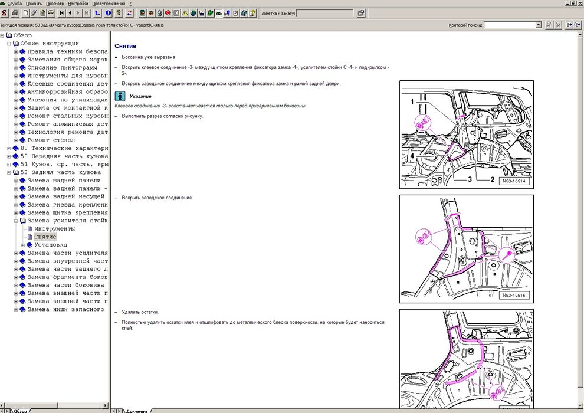Click the Заметка к заказу input field
584x413 pixels.
(325, 12)
